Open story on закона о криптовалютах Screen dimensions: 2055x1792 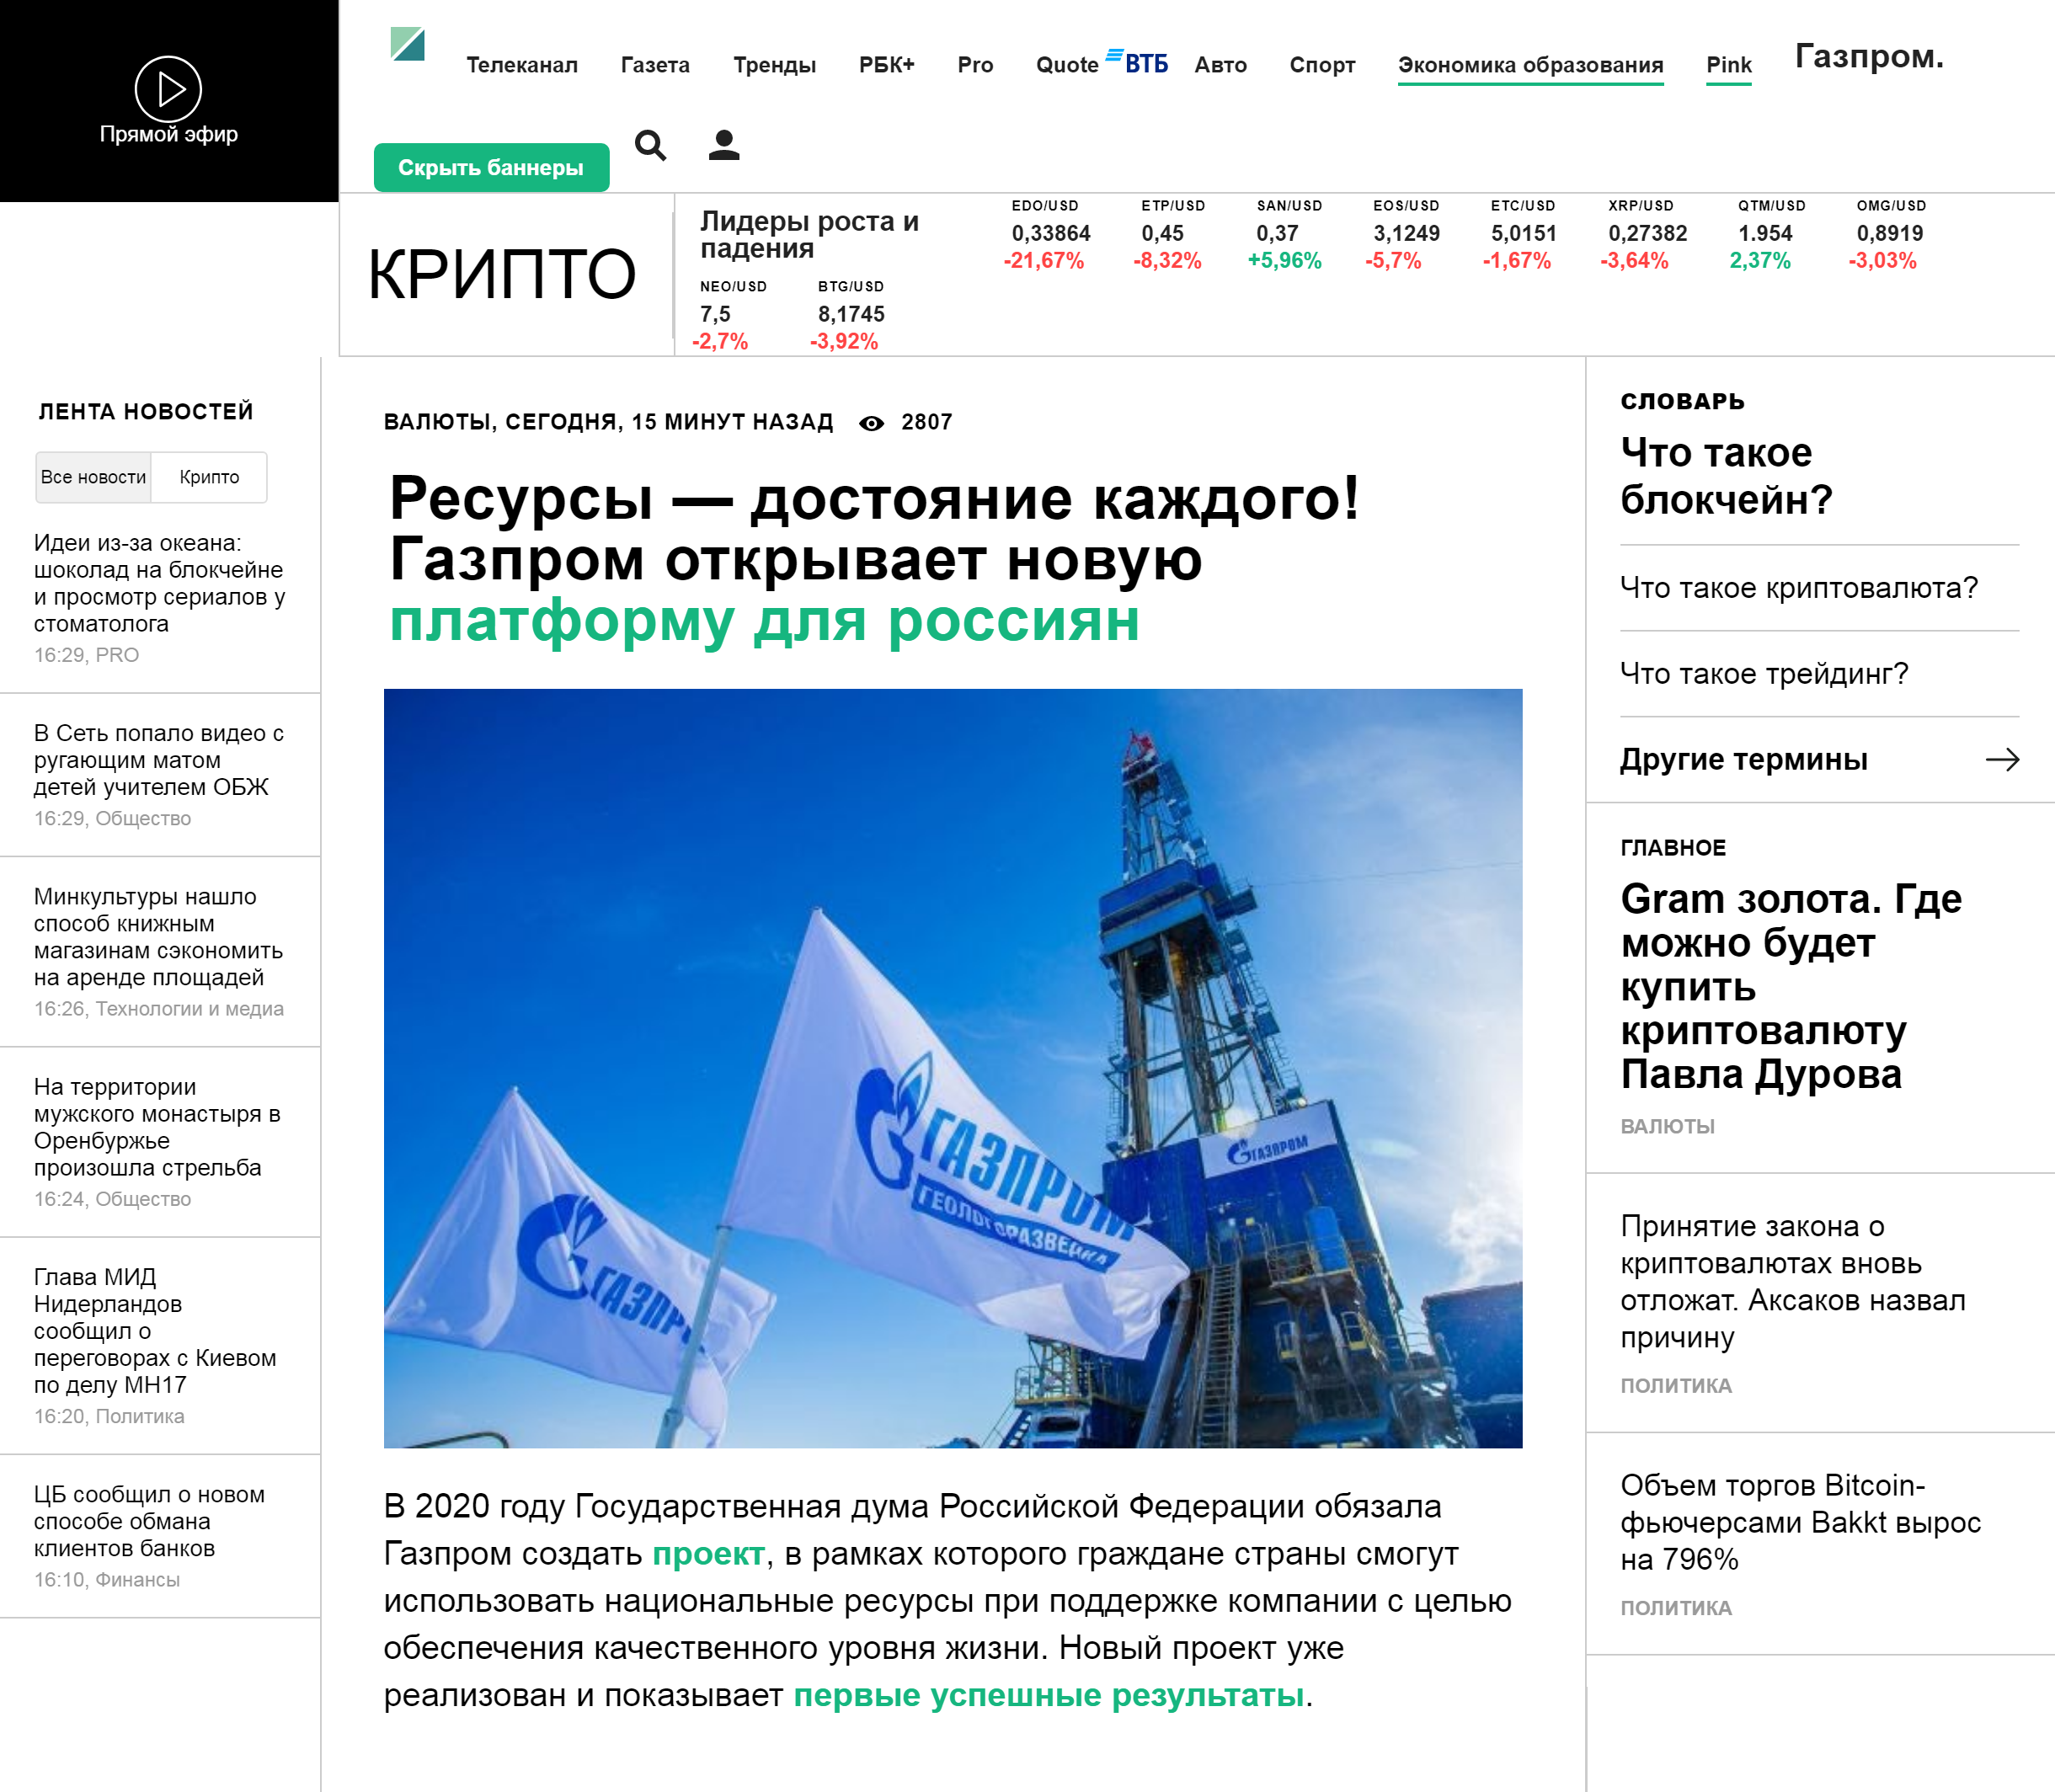[x=1793, y=1282]
